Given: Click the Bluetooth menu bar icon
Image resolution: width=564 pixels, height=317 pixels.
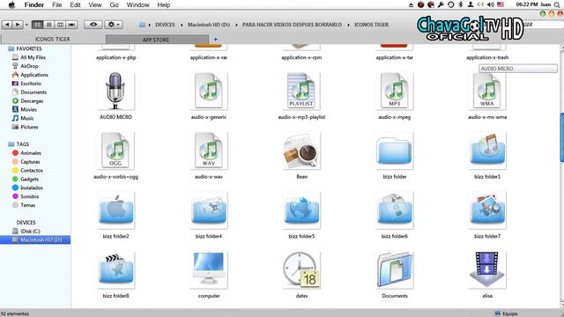Looking at the screenshot, I should click(460, 4).
